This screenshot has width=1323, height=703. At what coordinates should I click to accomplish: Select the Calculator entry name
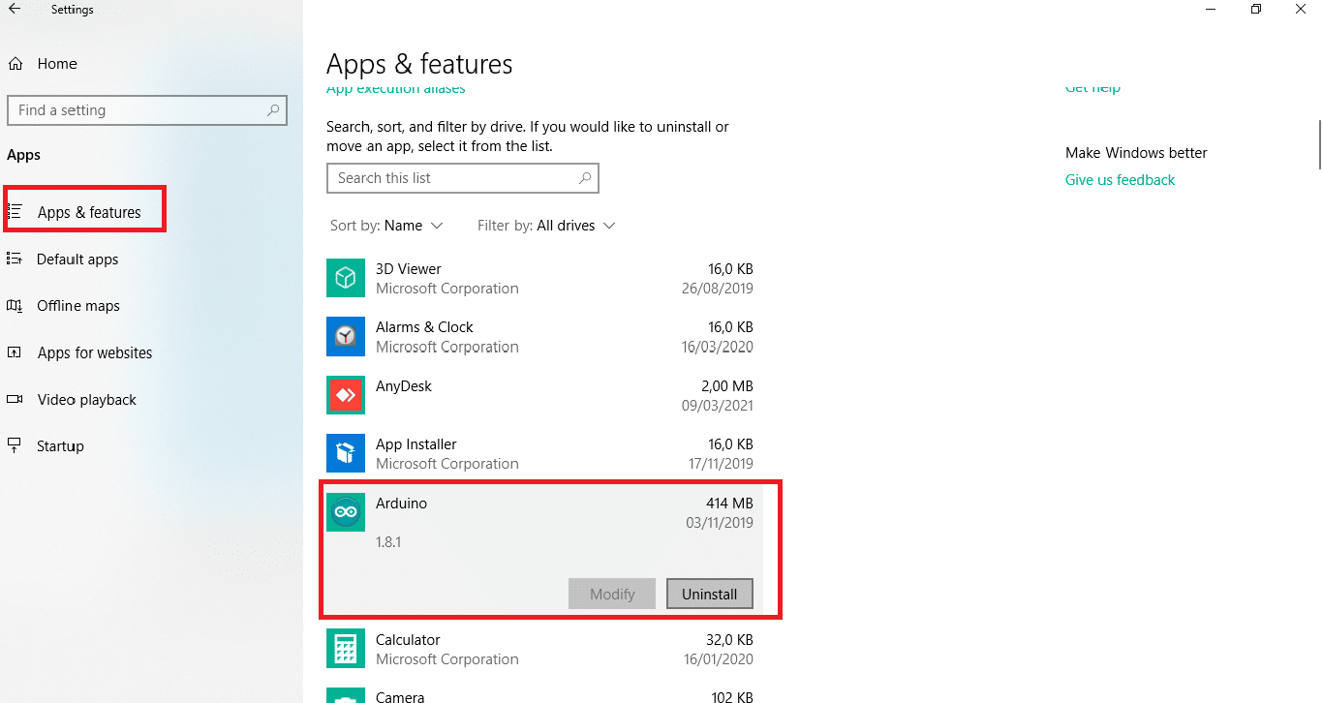pyautogui.click(x=408, y=640)
